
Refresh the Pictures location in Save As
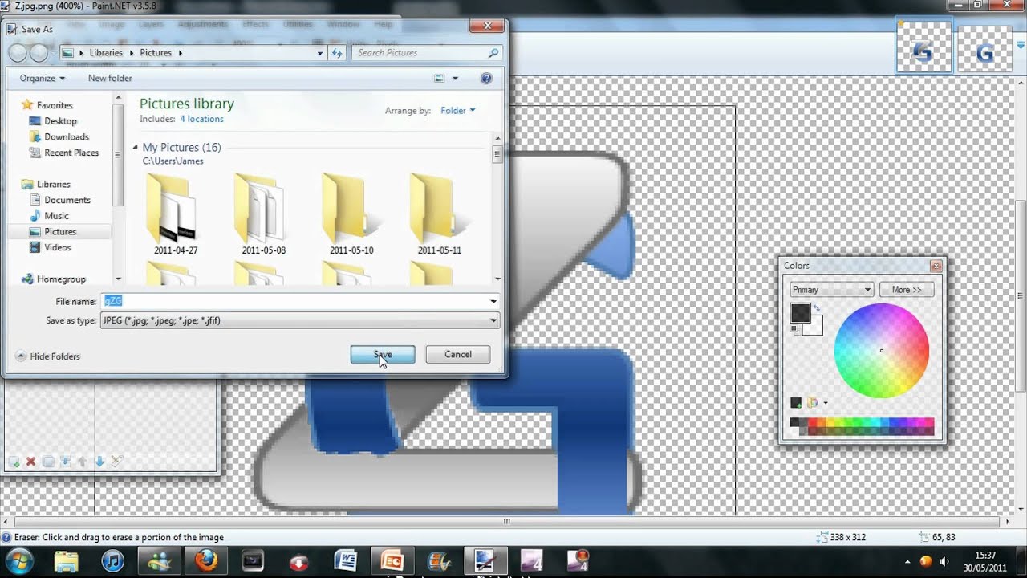point(337,53)
